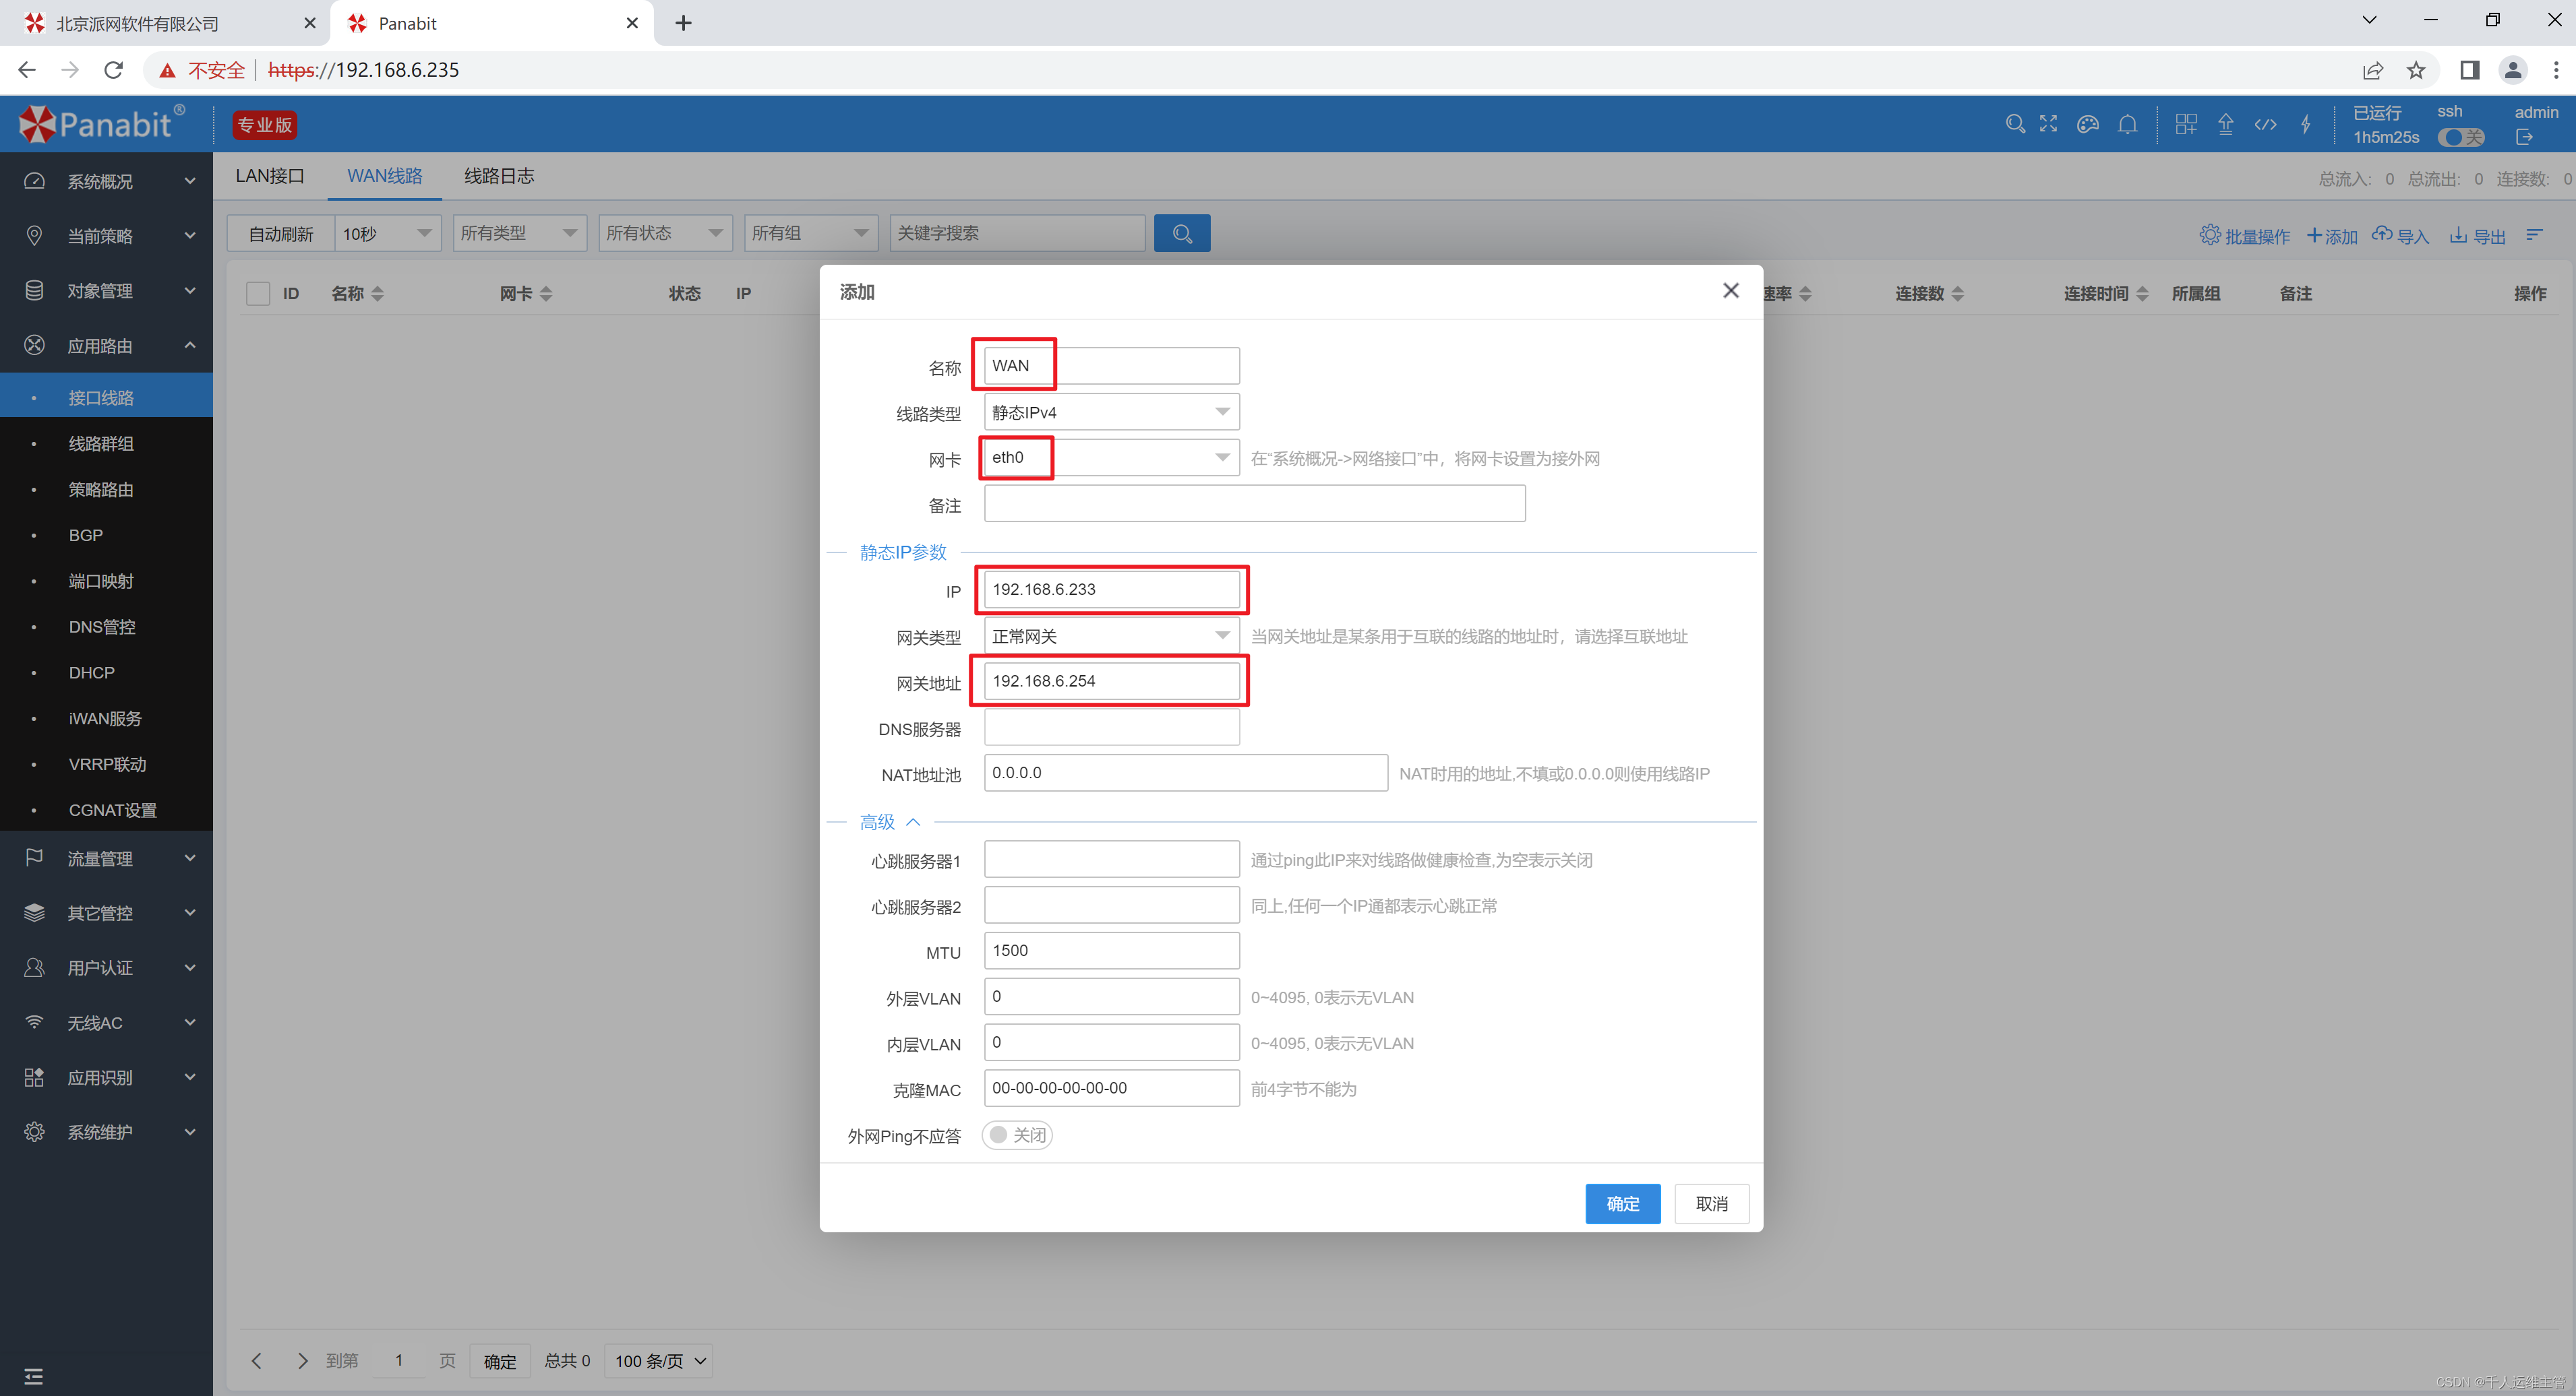Check the select-all checkbox in table header
Viewport: 2576px width, 1396px height.
coord(258,294)
